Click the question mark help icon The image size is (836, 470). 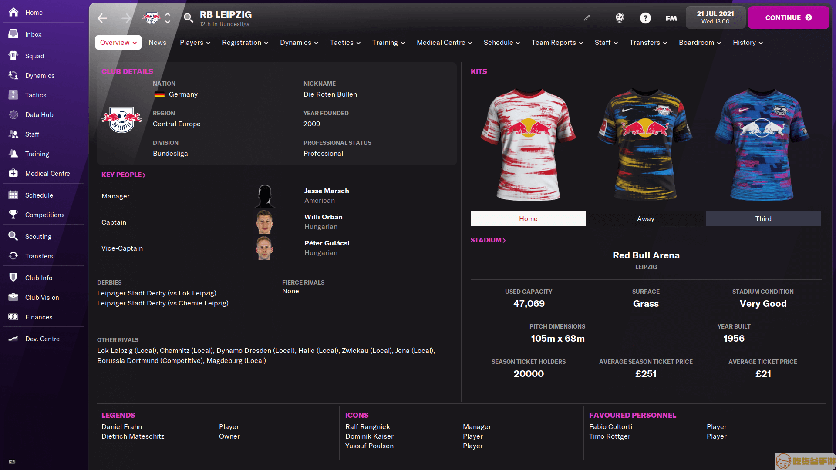tap(645, 17)
